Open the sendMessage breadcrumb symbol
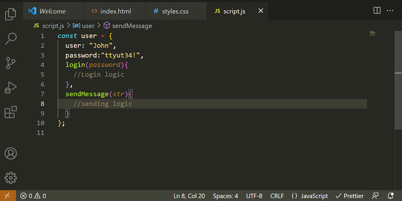This screenshot has width=402, height=201. (x=128, y=25)
